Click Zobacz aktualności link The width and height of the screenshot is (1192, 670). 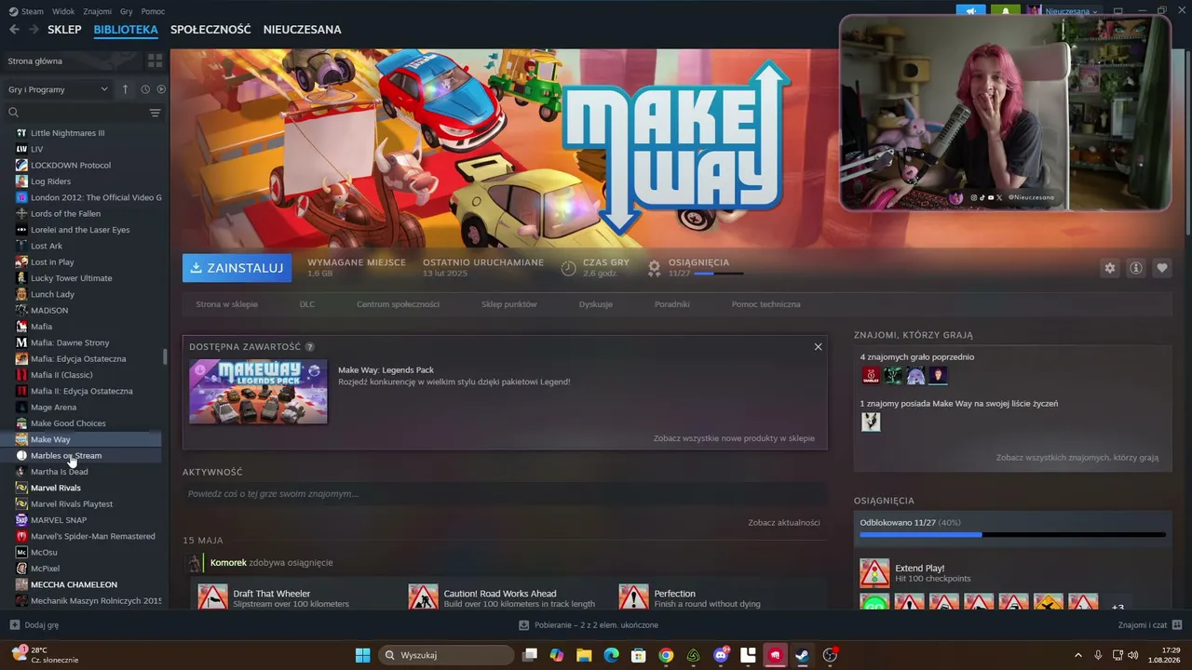pyautogui.click(x=784, y=523)
